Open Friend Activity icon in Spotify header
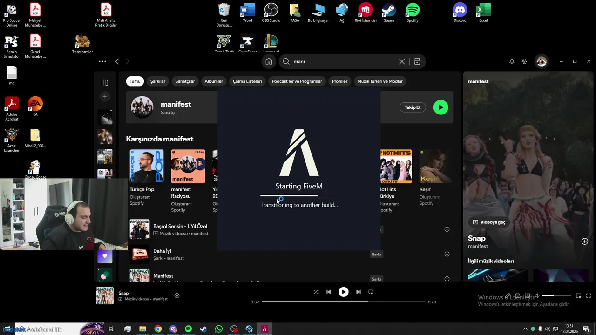 click(x=524, y=61)
